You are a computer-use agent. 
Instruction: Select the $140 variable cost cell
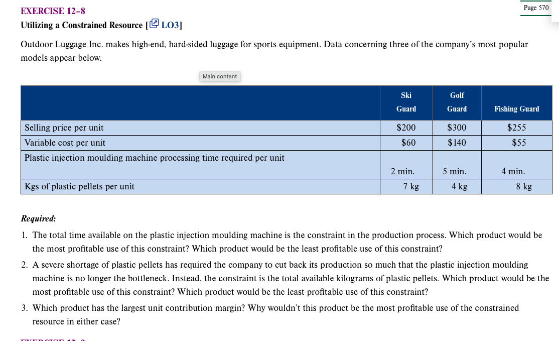(456, 143)
